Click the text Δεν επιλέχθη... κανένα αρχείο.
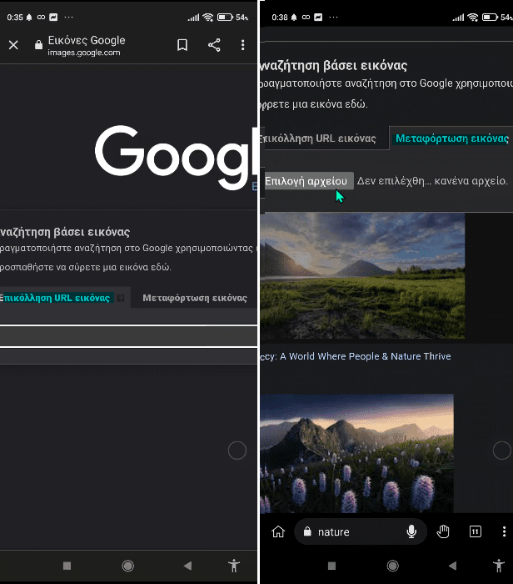The image size is (513, 584). pyautogui.click(x=432, y=181)
